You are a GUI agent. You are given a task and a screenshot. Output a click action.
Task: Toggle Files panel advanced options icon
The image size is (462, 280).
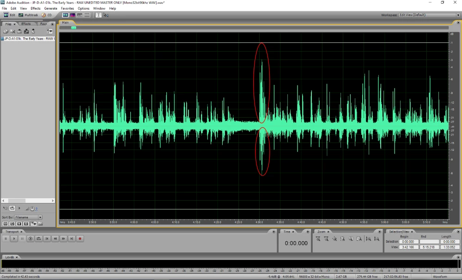pos(49,31)
